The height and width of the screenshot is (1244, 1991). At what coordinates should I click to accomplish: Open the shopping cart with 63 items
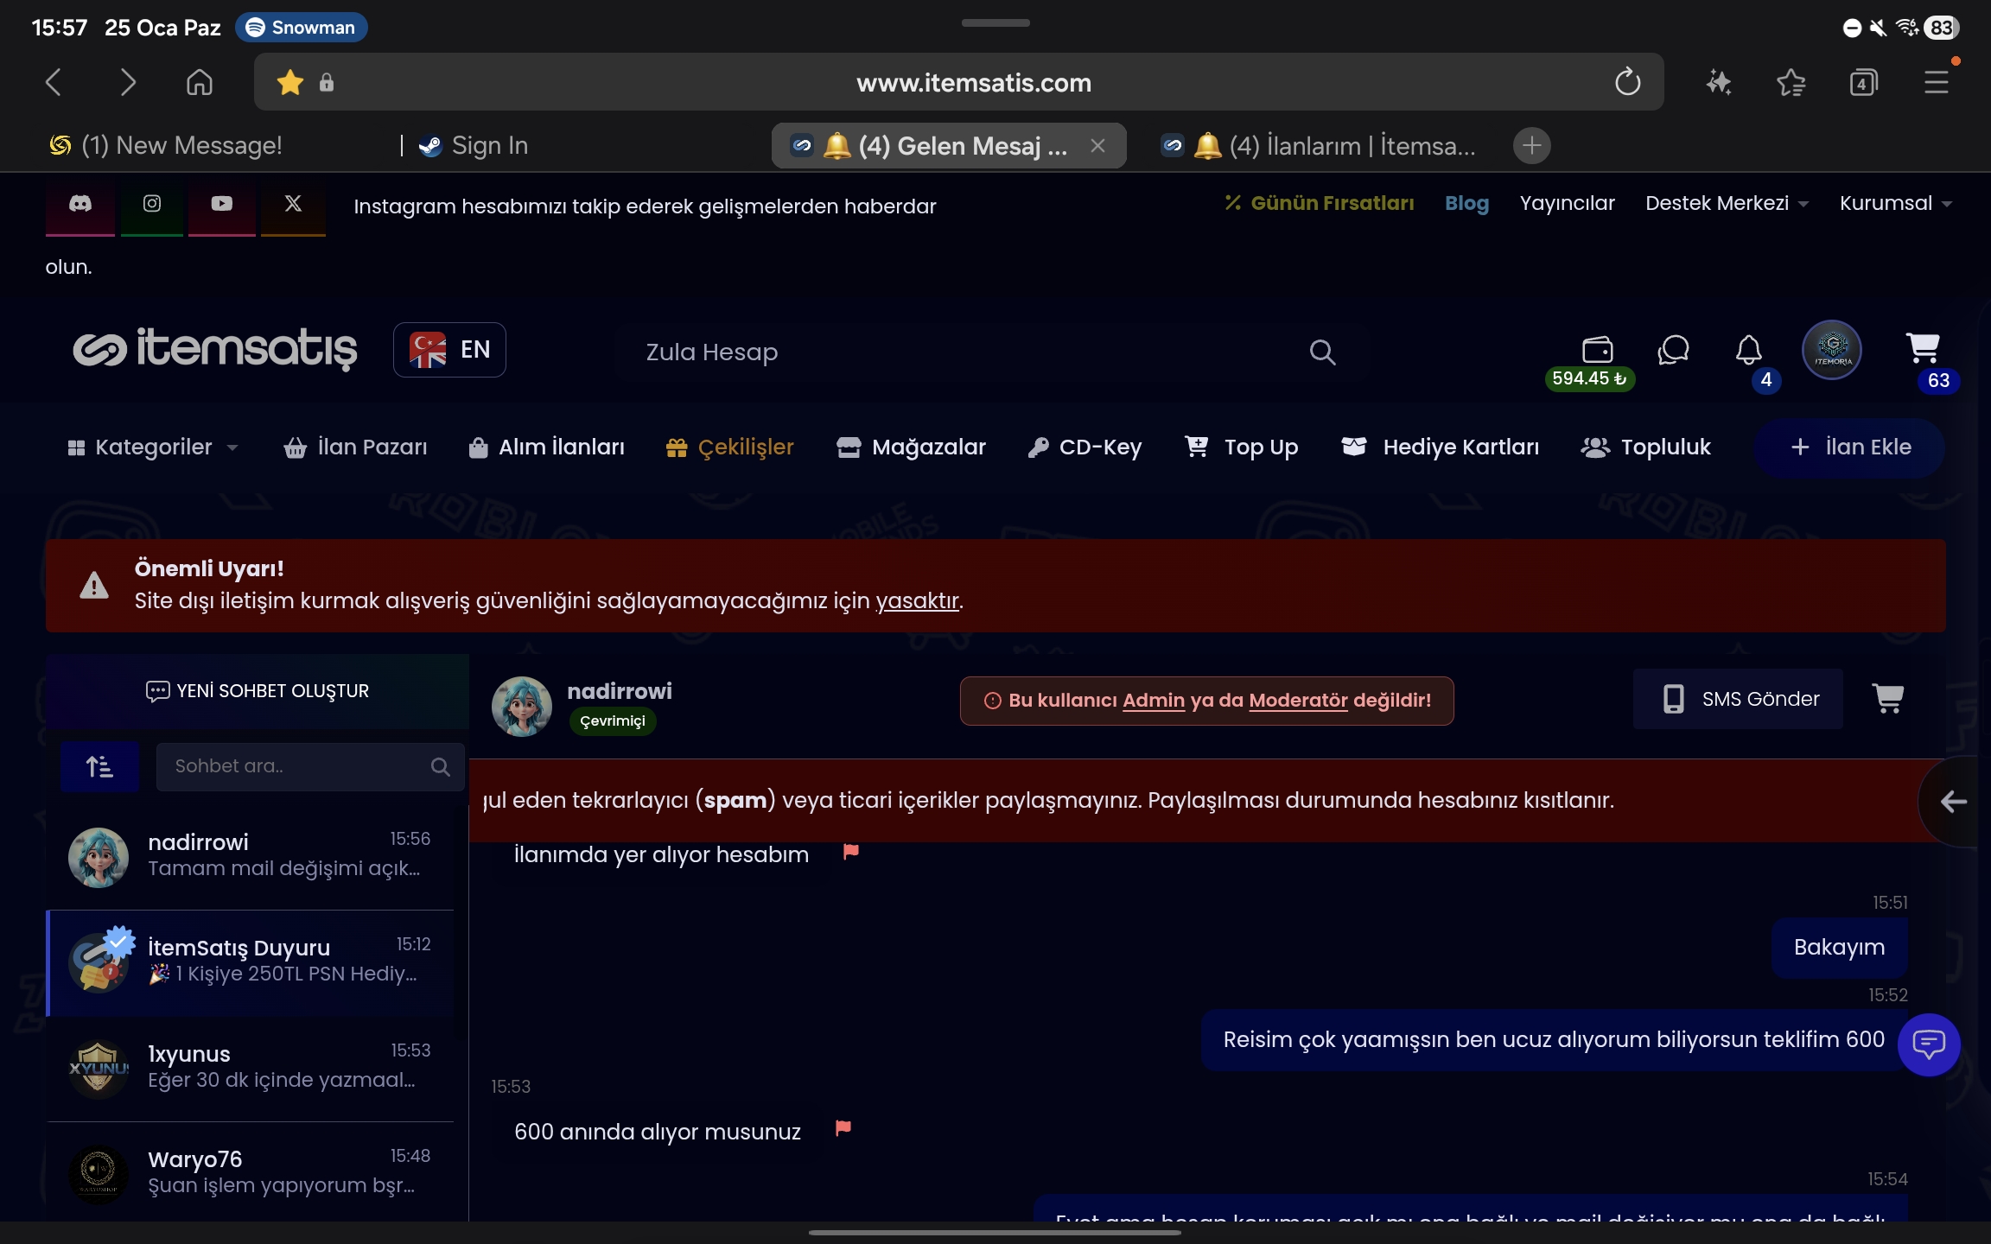pos(1924,349)
